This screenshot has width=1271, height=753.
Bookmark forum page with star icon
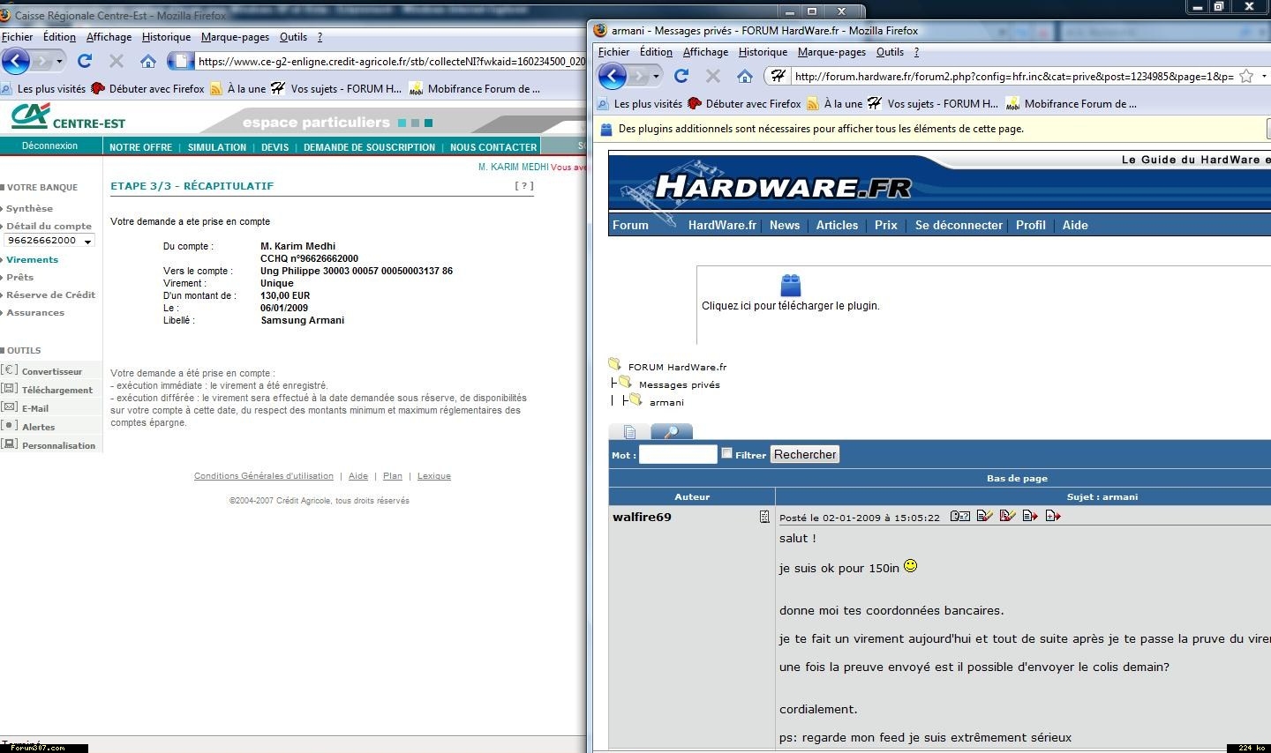(x=1246, y=76)
